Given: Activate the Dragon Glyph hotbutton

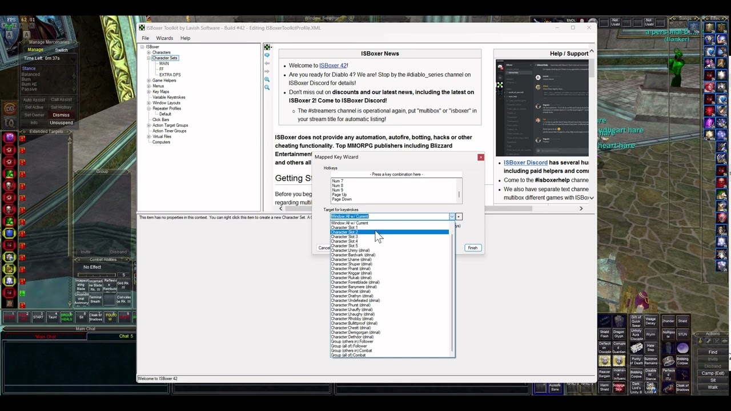Looking at the screenshot, I should coord(619,334).
